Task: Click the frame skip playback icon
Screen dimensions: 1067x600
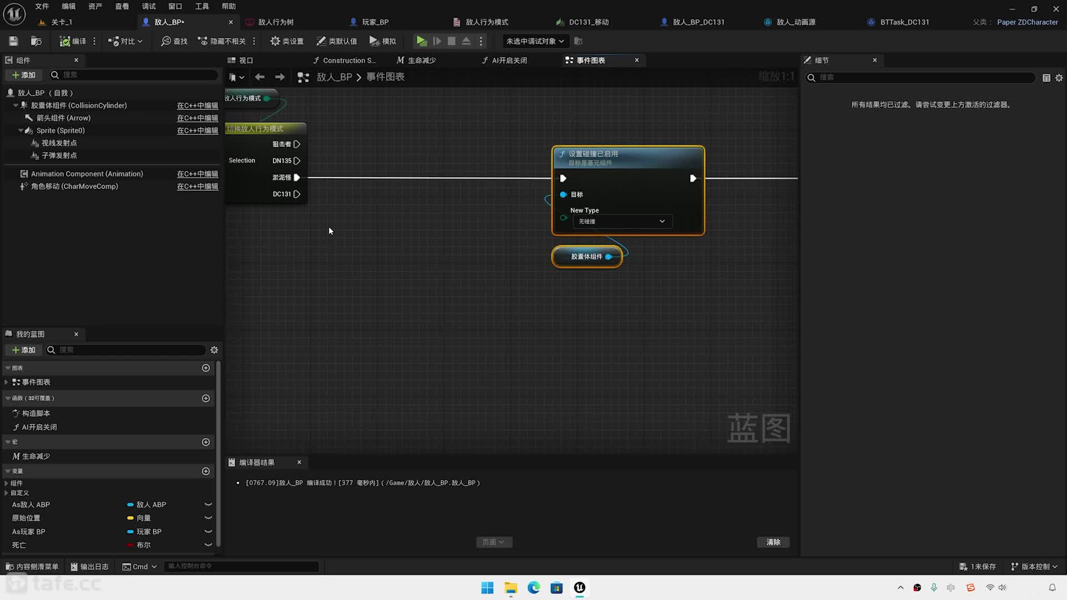Action: point(437,41)
